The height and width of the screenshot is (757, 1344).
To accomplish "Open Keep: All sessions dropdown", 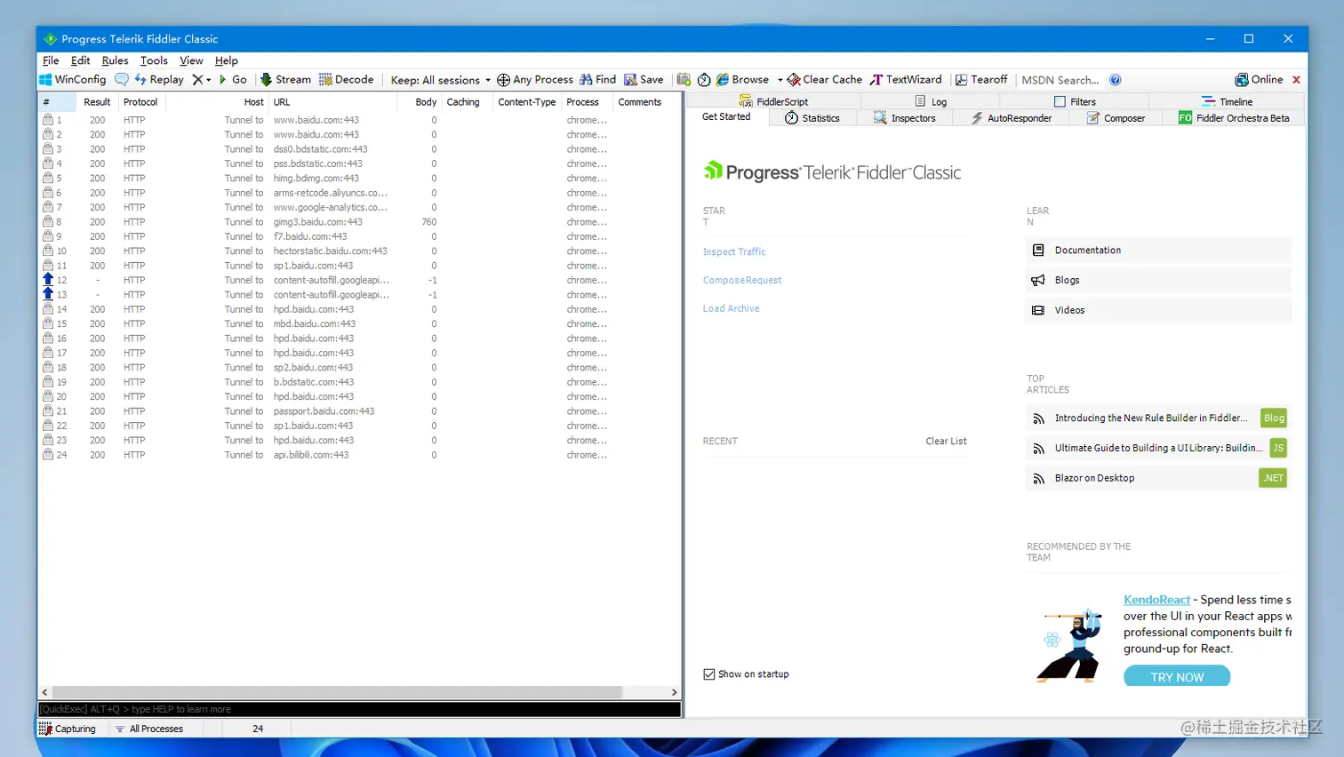I will coord(441,80).
